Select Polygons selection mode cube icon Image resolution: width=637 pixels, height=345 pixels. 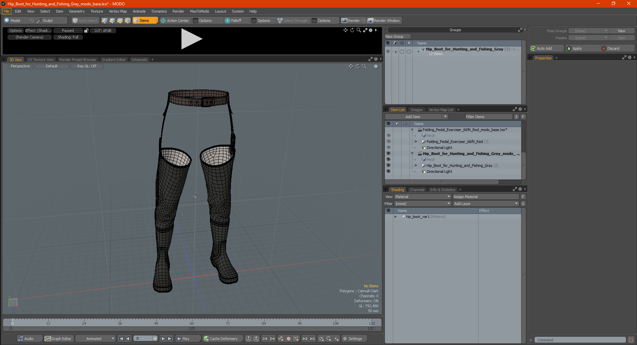(120, 21)
